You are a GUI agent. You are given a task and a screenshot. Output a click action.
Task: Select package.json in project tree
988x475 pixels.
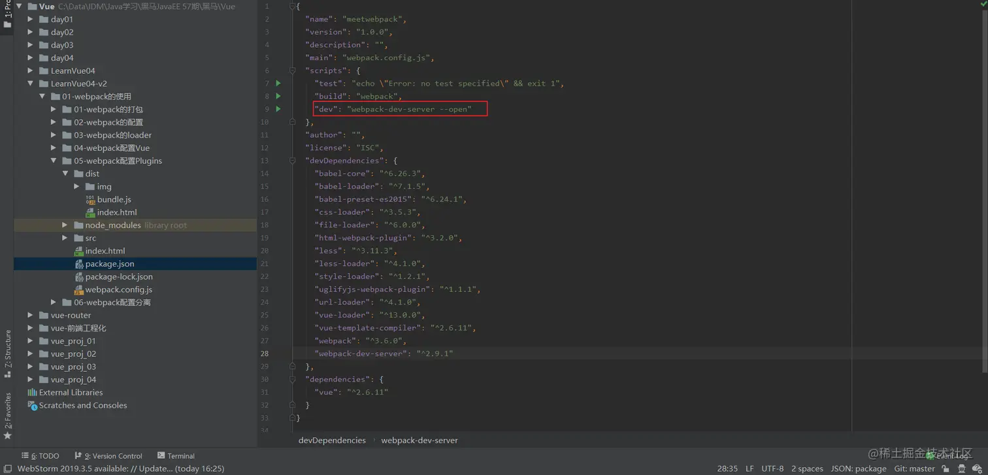point(135,264)
